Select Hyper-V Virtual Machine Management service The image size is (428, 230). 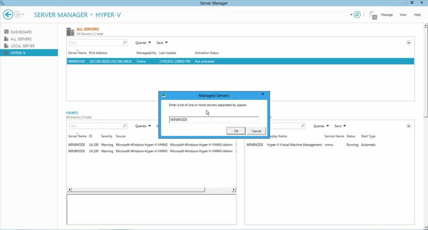coord(329,145)
